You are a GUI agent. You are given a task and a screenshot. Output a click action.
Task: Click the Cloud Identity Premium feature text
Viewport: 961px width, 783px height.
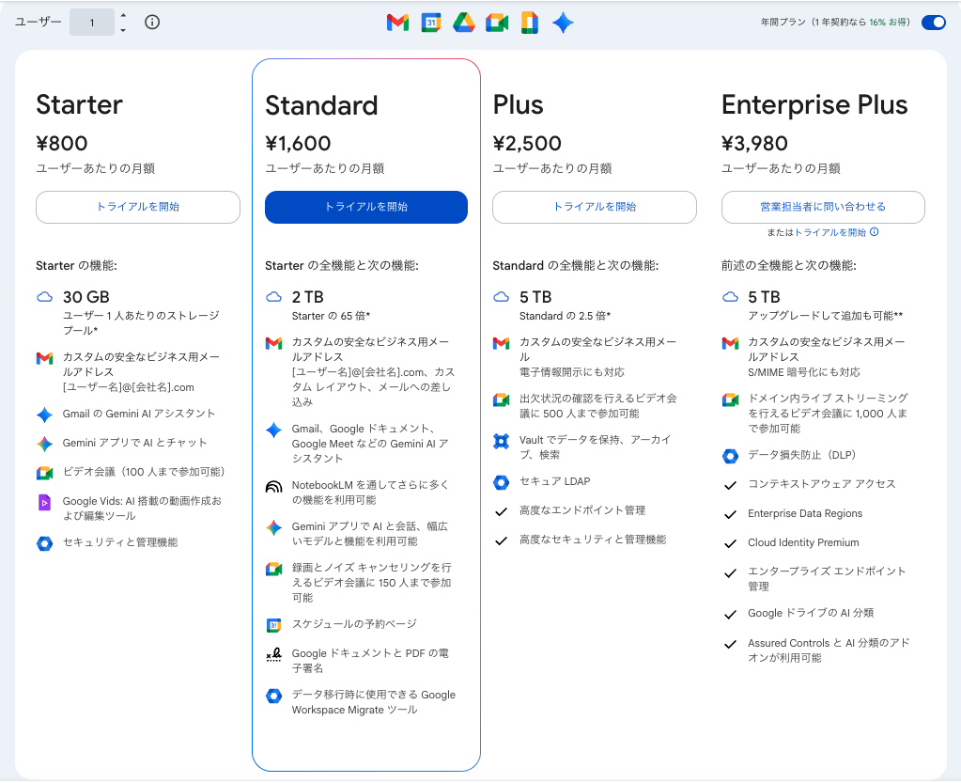(x=803, y=542)
